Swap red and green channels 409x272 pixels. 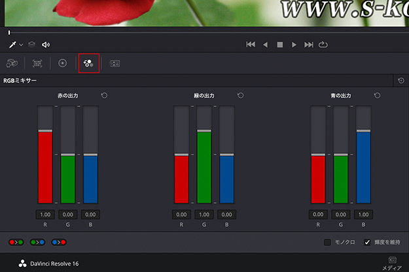[x=16, y=243]
